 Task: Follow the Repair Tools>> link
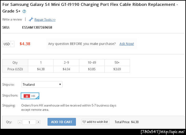coord(45,20)
